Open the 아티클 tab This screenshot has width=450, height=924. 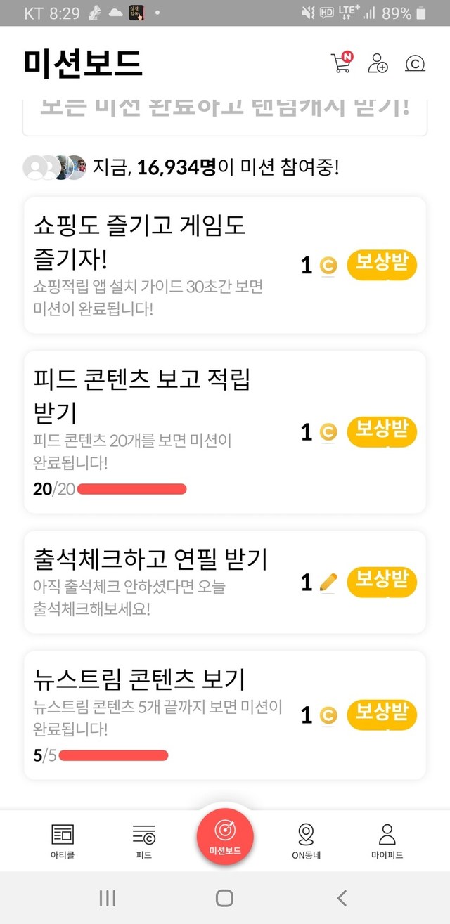[x=63, y=840]
